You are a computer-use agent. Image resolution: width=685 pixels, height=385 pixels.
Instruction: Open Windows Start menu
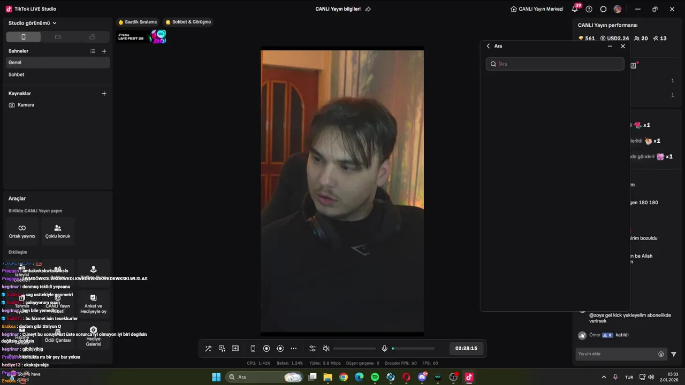[216, 377]
